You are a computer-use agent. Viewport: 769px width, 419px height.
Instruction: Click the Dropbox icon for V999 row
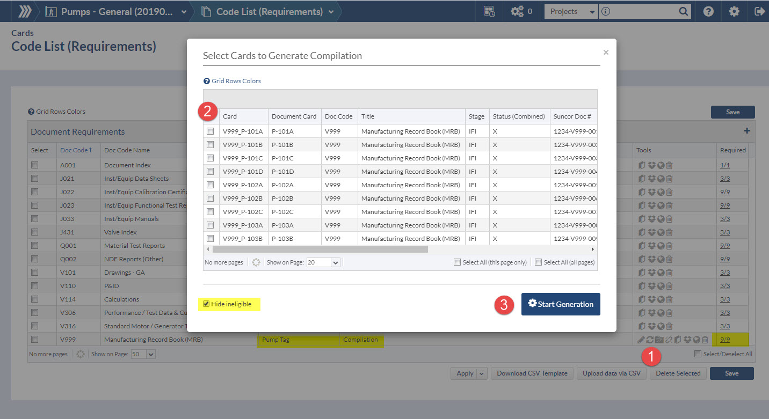(687, 340)
